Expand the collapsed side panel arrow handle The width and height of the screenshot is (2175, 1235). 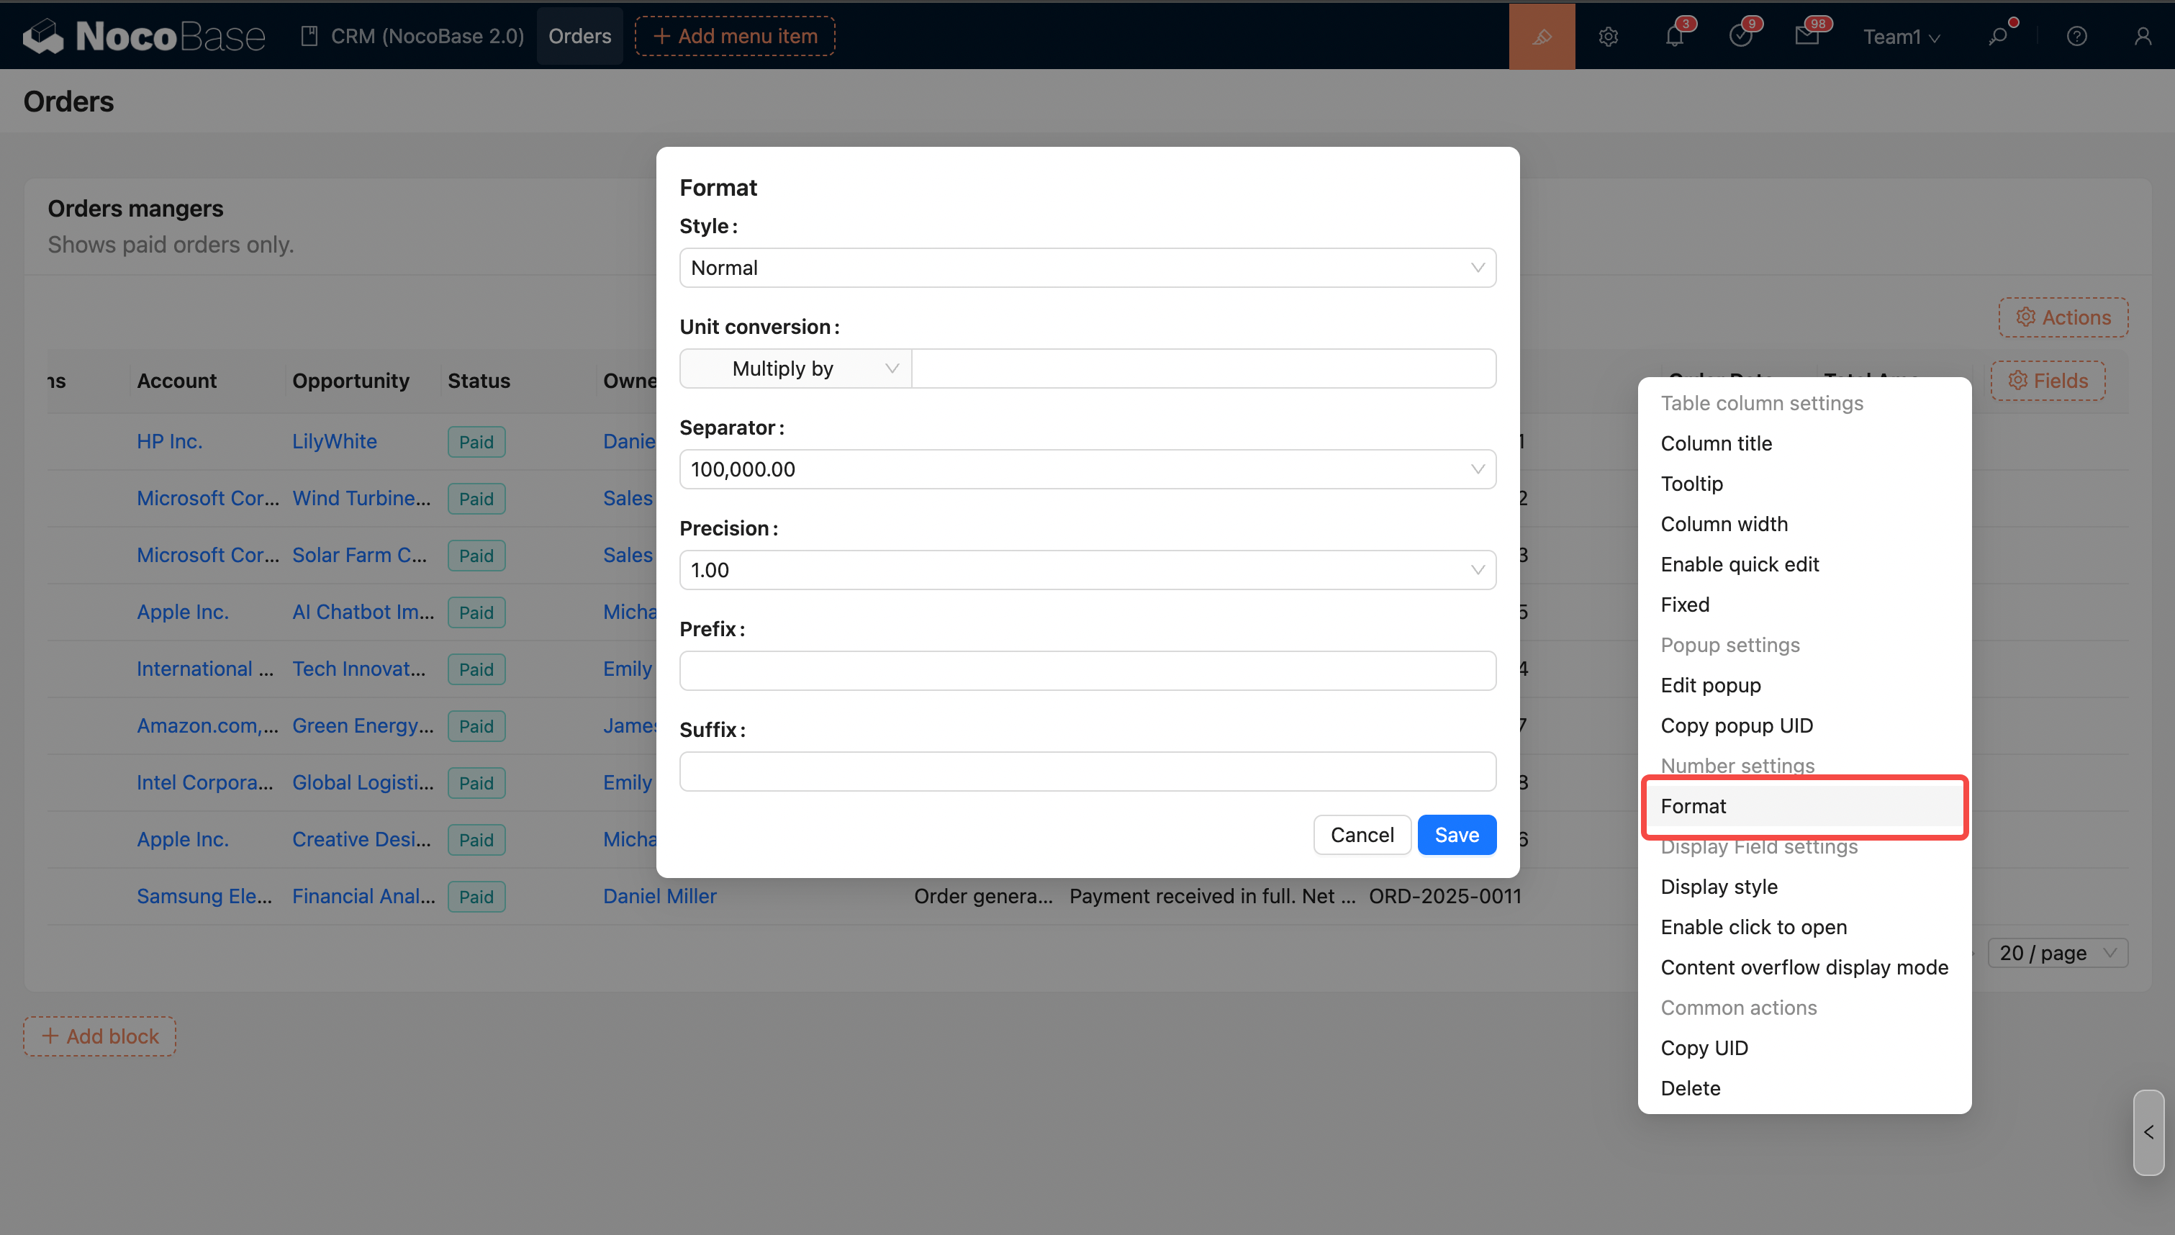click(x=2148, y=1132)
